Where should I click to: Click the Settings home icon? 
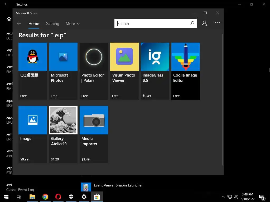point(9,19)
